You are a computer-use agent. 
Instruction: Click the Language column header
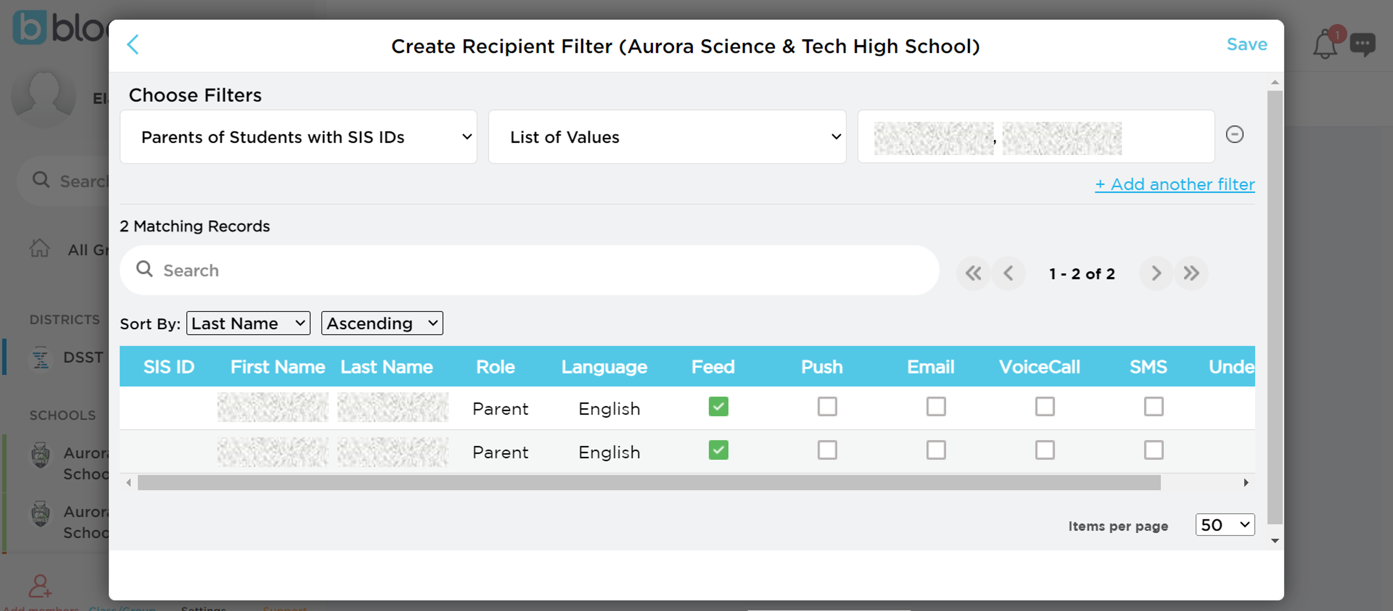(604, 367)
